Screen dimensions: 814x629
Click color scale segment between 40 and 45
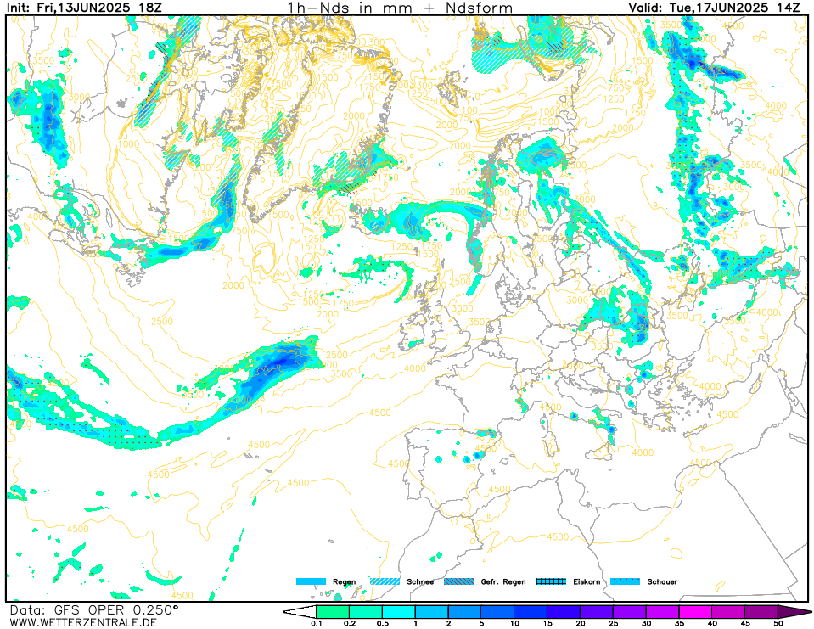(x=729, y=612)
